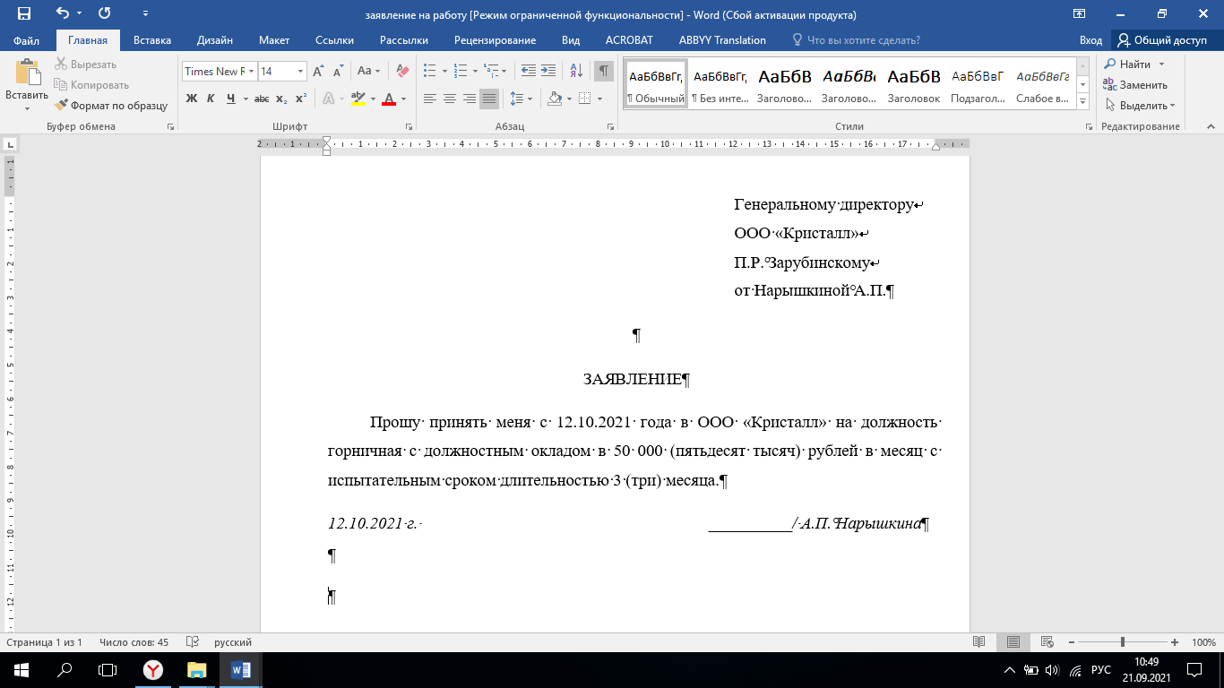This screenshot has height=688, width=1224.
Task: Click Copy (Копировать)
Action: tap(91, 85)
